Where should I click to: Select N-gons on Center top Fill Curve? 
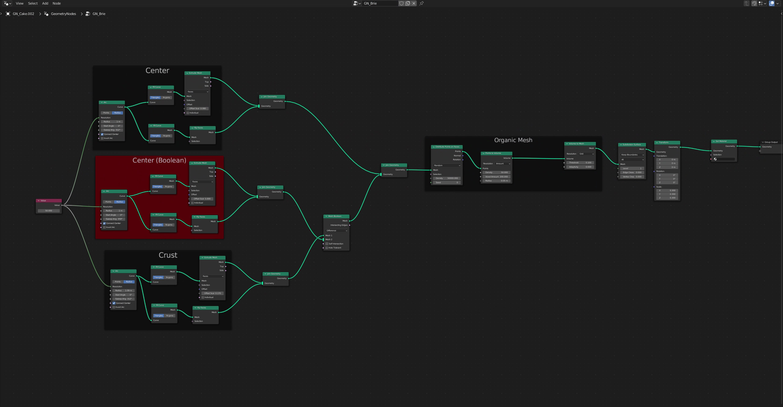click(166, 97)
